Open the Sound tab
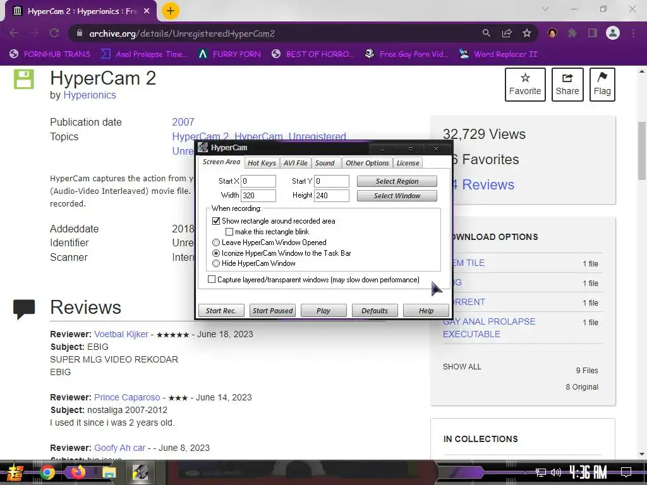The height and width of the screenshot is (485, 647). tap(325, 163)
